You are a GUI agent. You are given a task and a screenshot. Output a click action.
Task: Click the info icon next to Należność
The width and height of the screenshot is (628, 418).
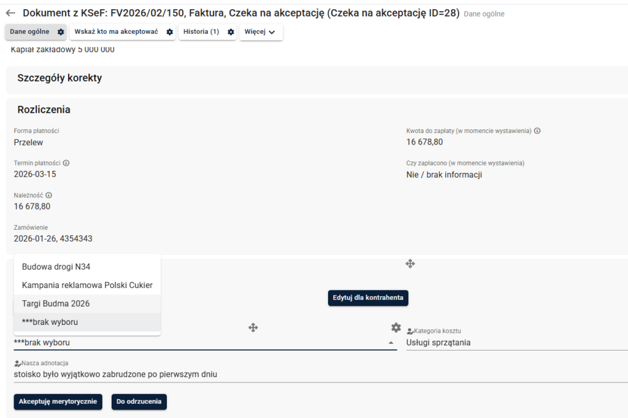pyautogui.click(x=48, y=195)
